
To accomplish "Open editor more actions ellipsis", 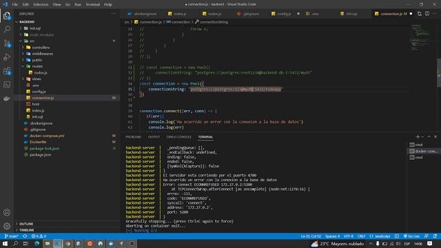I will point(435,14).
